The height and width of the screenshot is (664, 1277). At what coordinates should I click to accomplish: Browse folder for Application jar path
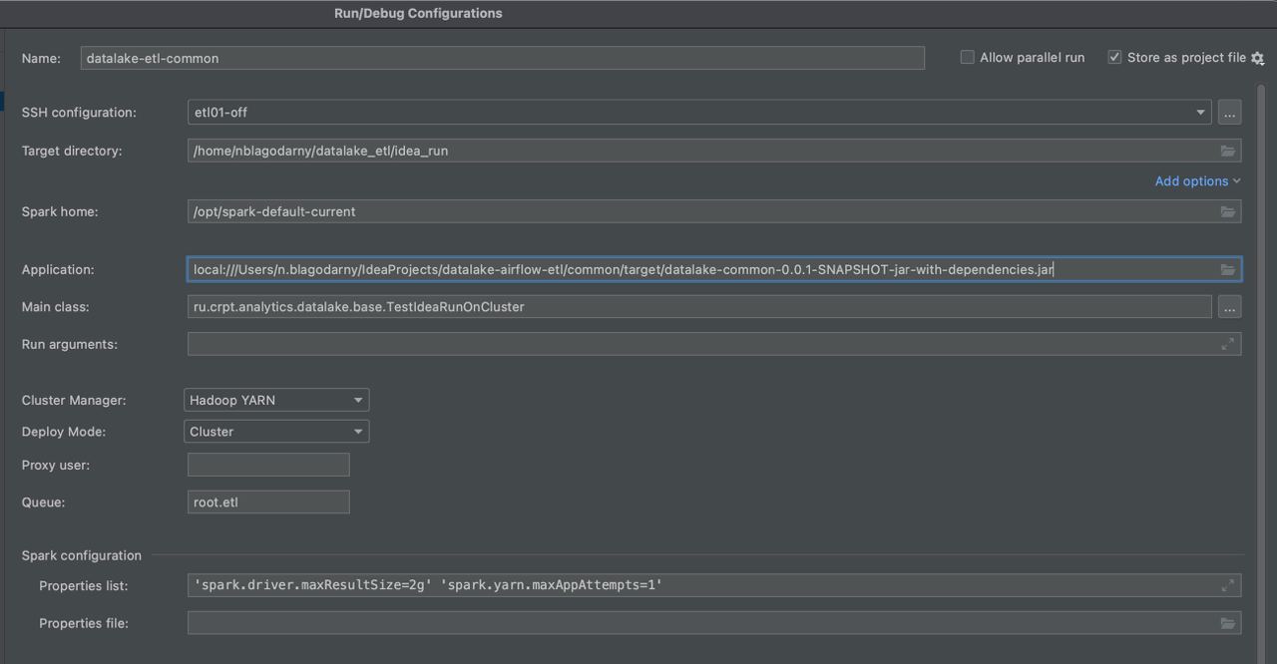(1227, 270)
